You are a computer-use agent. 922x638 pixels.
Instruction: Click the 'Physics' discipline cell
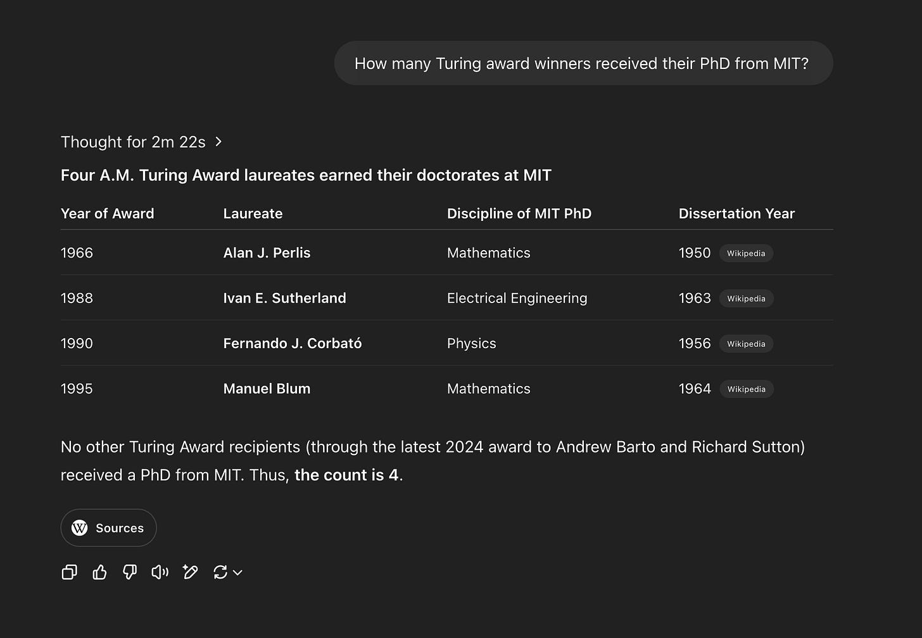472,344
